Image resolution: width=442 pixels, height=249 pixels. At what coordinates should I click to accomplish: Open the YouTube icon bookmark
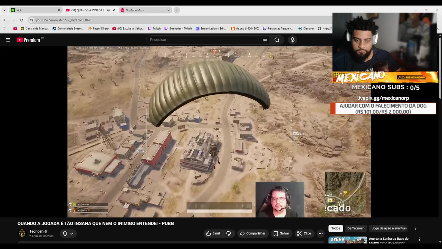click(x=15, y=29)
